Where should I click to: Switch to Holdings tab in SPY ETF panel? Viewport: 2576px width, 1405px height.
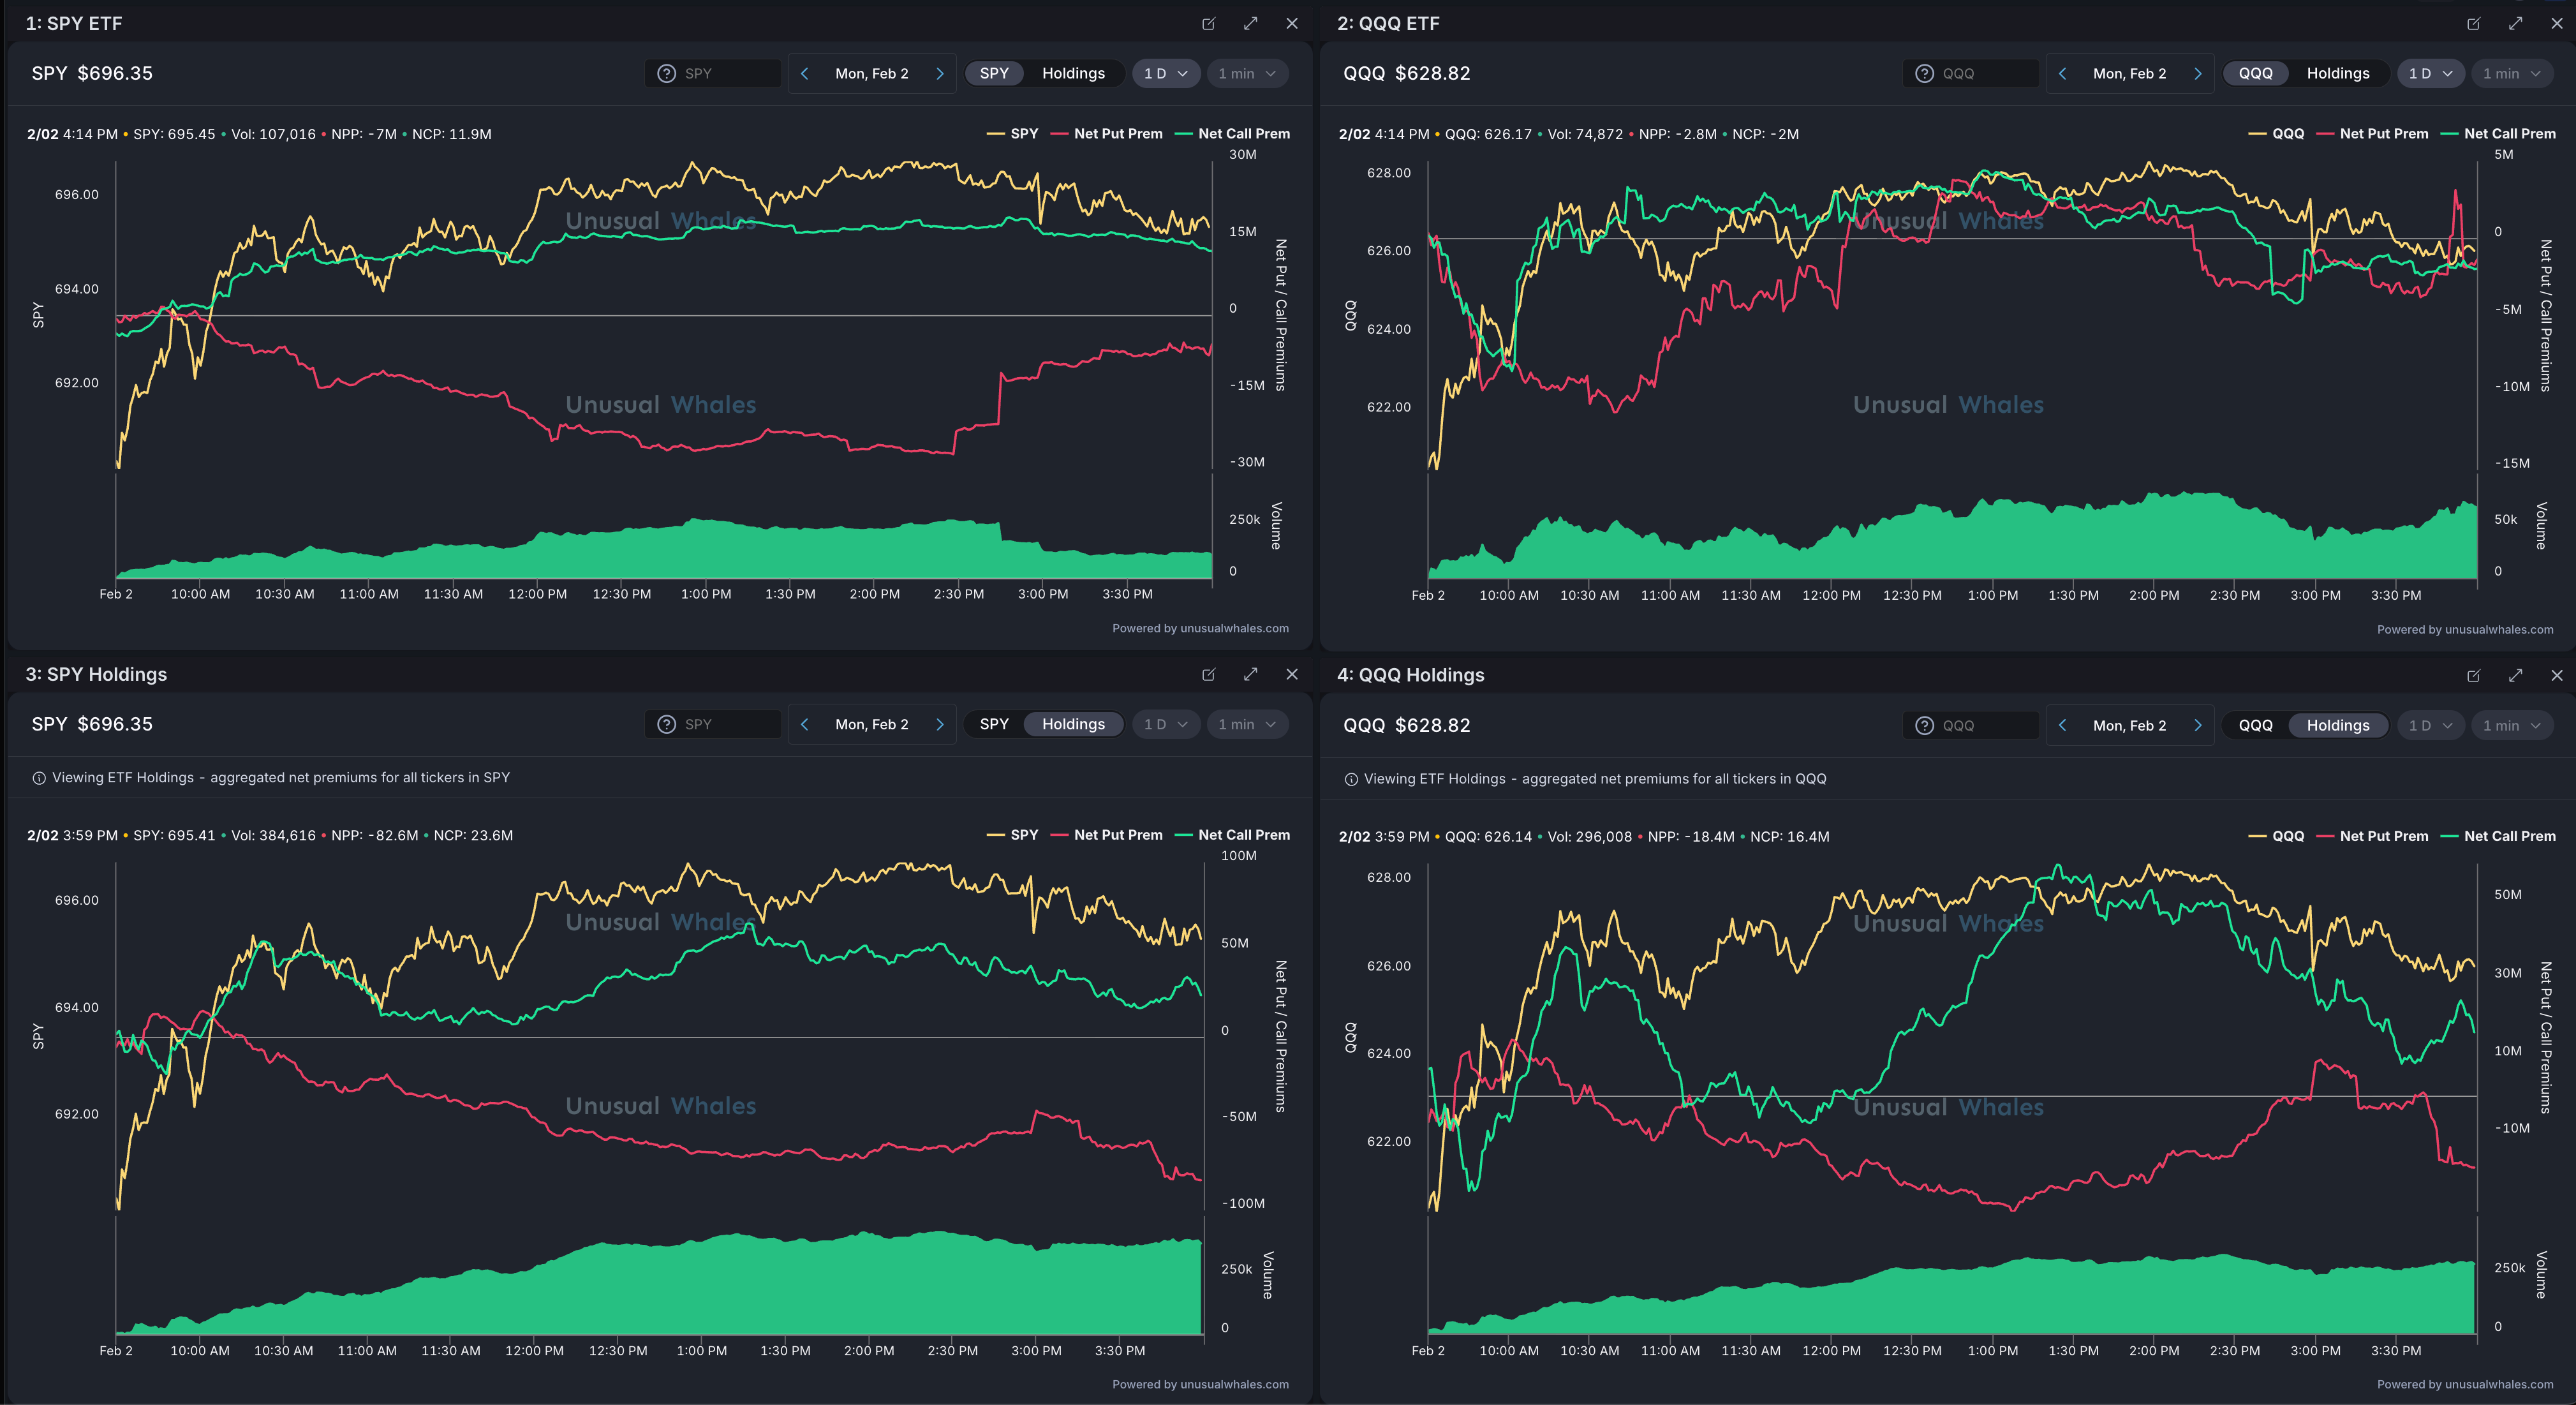click(1073, 73)
